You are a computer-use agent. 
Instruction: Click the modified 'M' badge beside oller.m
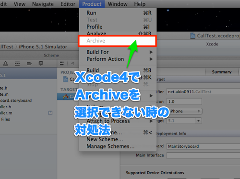pos(50,113)
